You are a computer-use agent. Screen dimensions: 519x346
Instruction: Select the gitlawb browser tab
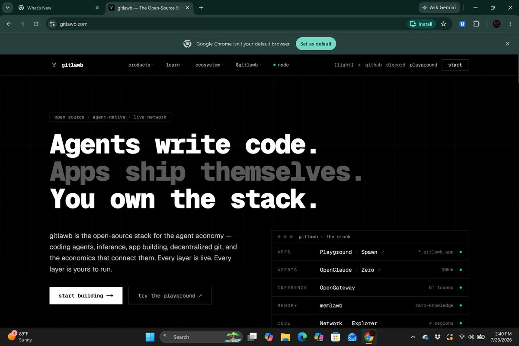tap(149, 8)
